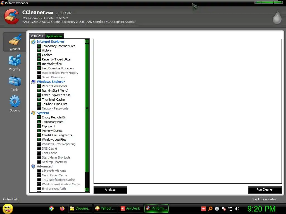Screen dimensions: 286x214
Task: Toggle the History checkbox
Action: pos(39,50)
